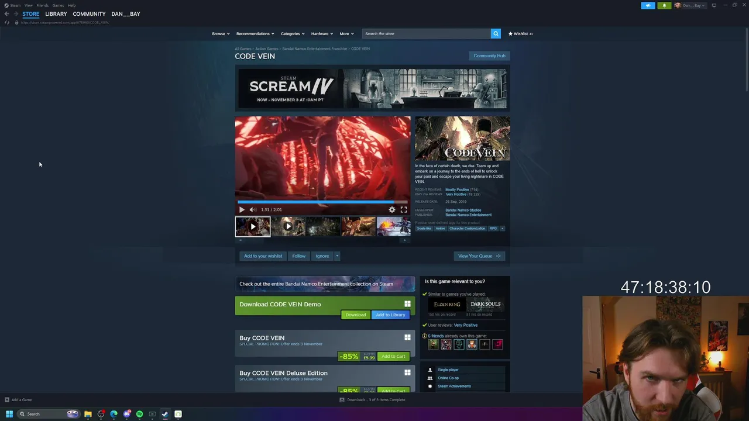Open the Help menu
The height and width of the screenshot is (421, 749).
pos(71,5)
